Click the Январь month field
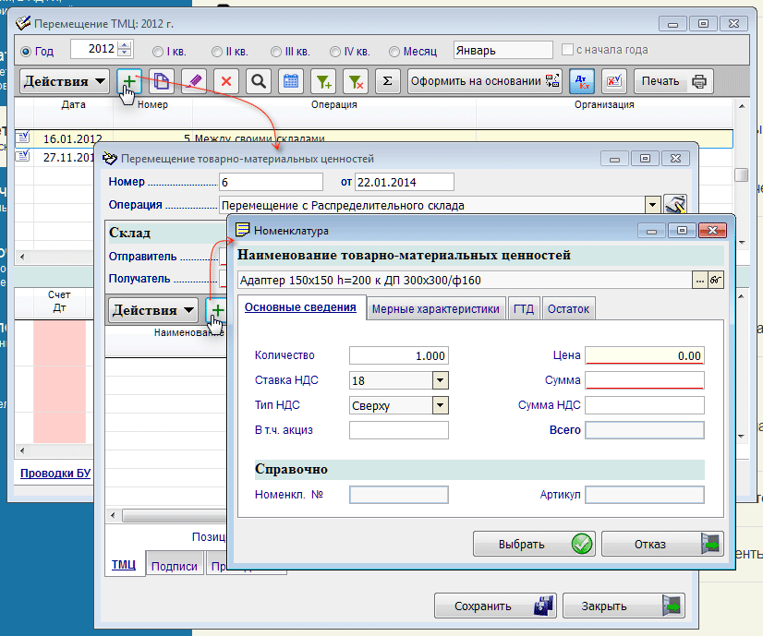763x636 pixels. coord(503,50)
